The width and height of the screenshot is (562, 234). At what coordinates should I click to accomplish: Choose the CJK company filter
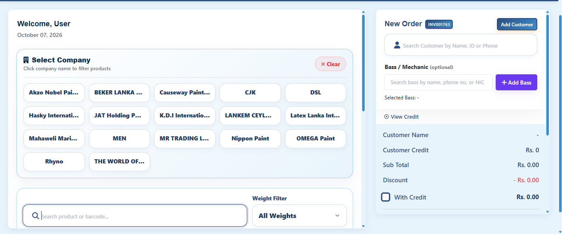coord(250,93)
